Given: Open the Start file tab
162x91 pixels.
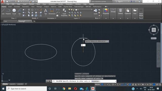Looking at the screenshot, I should [6, 21].
